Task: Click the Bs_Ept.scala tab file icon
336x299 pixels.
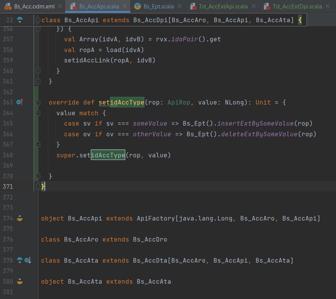Action: tap(138, 6)
